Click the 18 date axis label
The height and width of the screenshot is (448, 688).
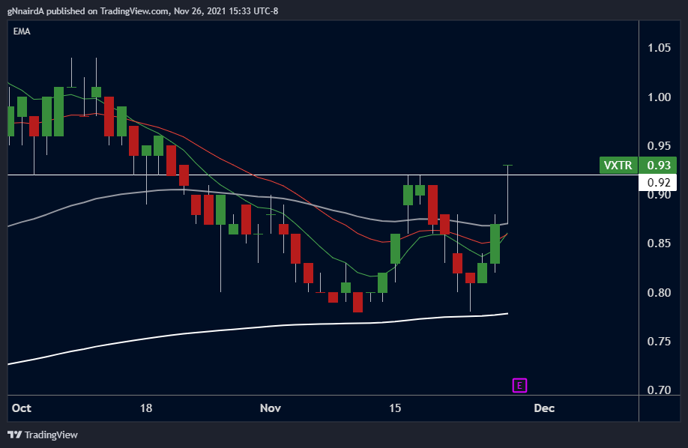pos(146,408)
